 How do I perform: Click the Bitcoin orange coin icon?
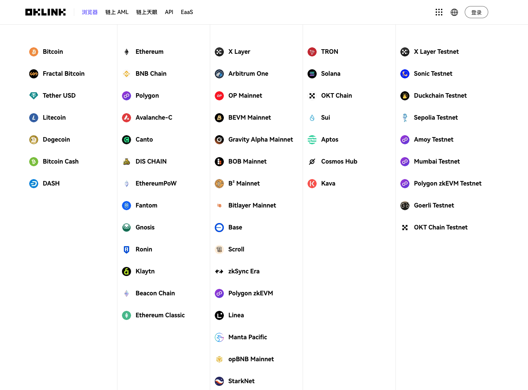tap(34, 52)
